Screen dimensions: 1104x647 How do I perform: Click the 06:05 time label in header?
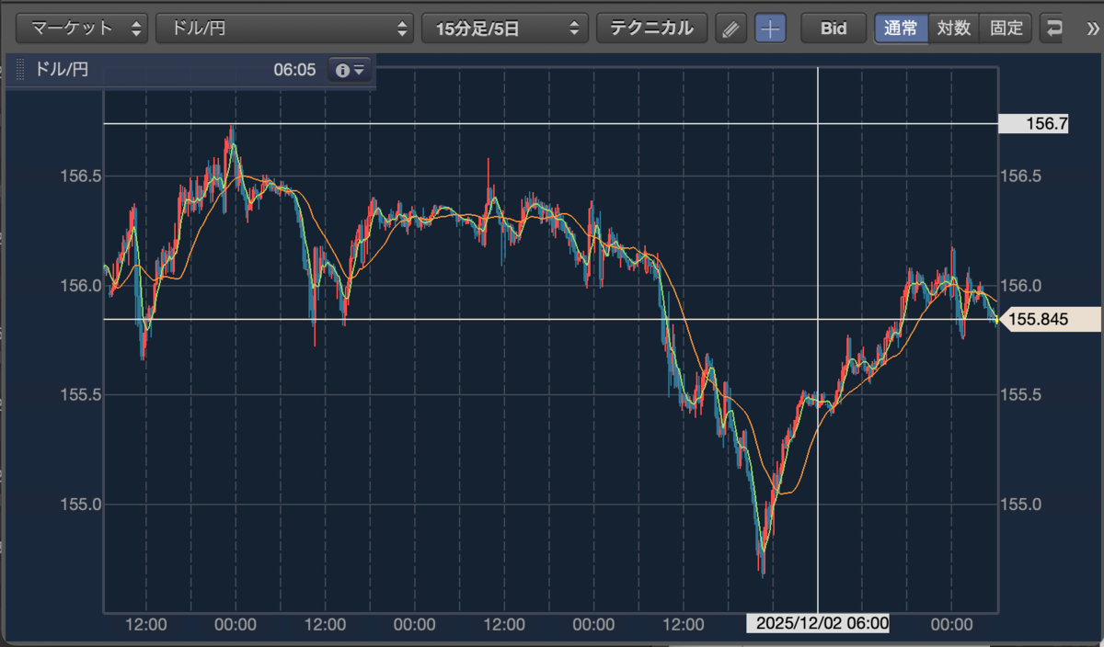(x=294, y=70)
